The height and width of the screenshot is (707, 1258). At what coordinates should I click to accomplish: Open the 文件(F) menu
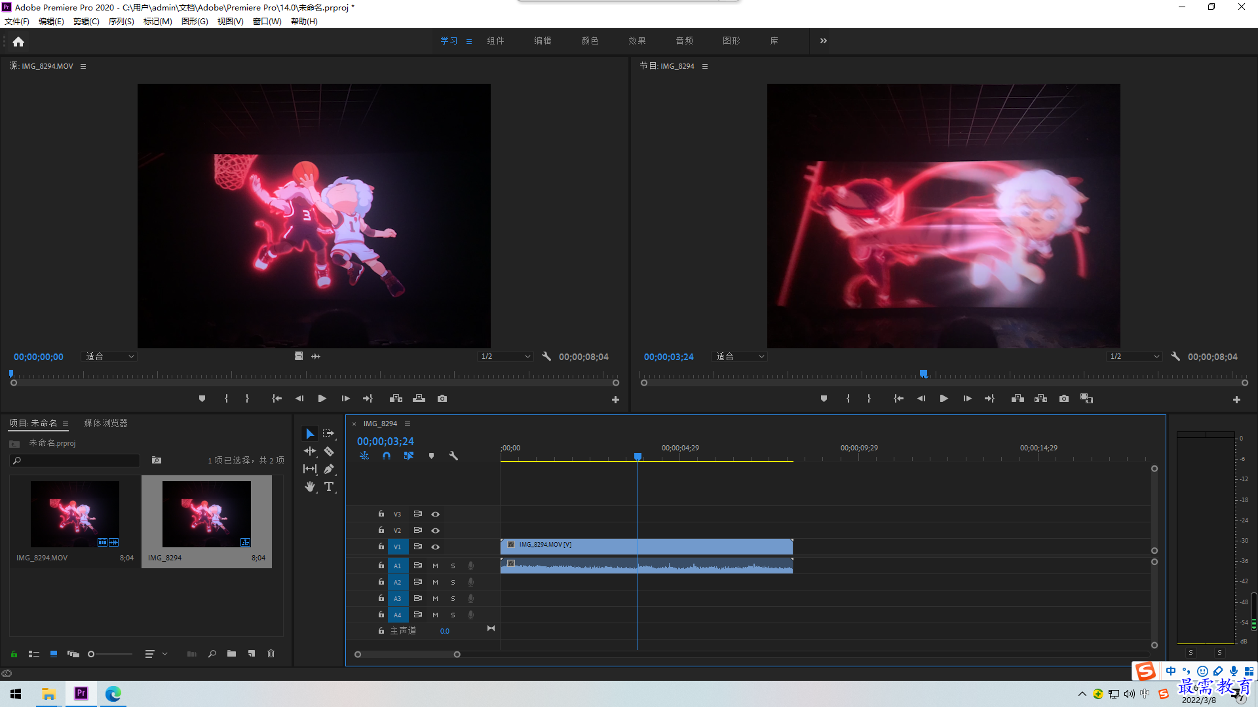coord(17,21)
